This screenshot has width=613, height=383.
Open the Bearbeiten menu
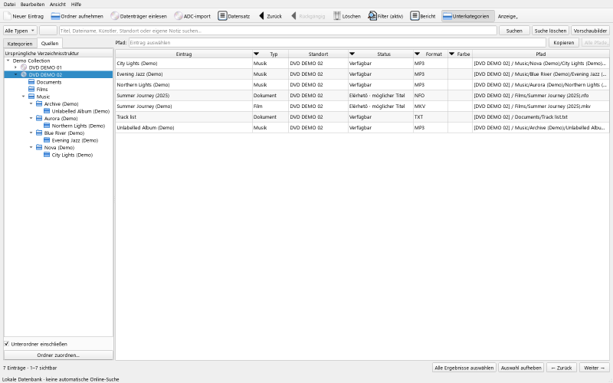(32, 5)
